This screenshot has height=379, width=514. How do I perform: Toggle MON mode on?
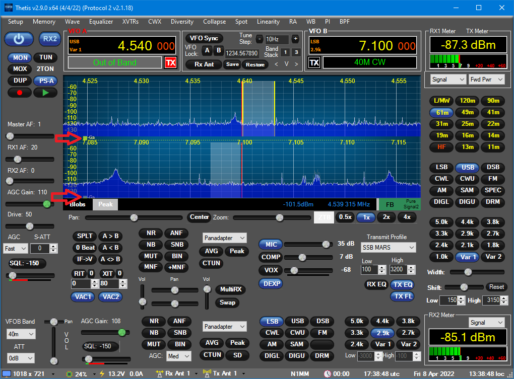click(19, 57)
